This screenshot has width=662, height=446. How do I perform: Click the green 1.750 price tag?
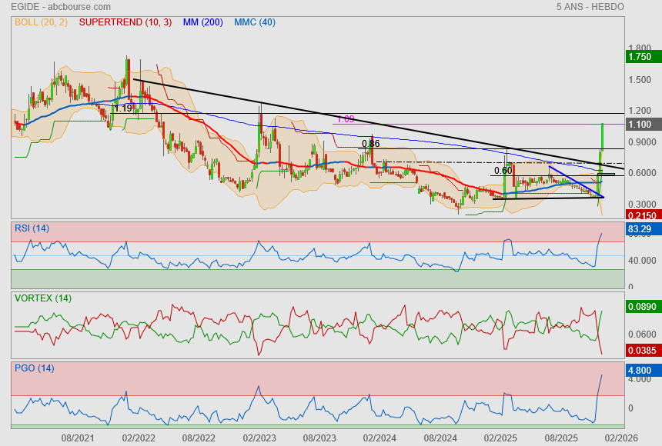(640, 57)
